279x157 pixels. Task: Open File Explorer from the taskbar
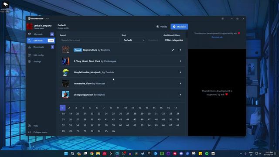click(98, 154)
